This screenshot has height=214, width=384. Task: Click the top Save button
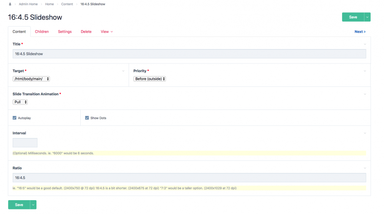[x=353, y=17]
